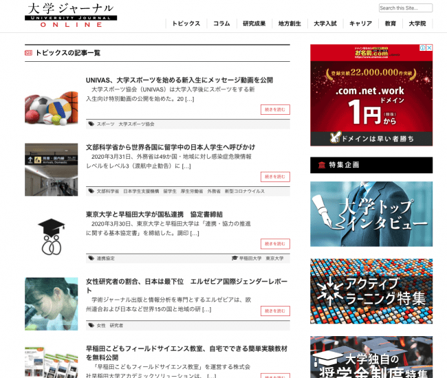Click 続きを読む for the 東京大学 早稲田 article

(275, 244)
